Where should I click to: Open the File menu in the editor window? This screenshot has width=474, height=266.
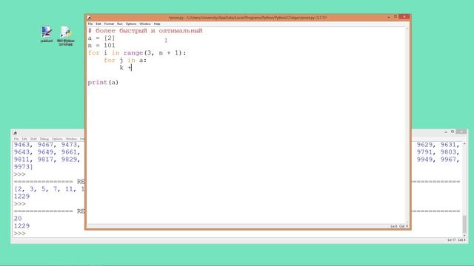point(90,24)
